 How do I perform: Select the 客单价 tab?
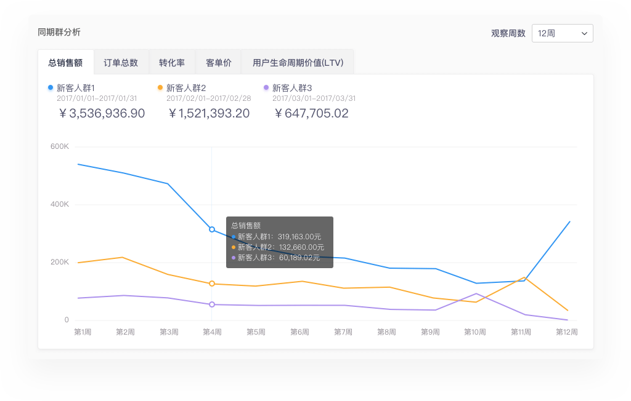(x=218, y=63)
